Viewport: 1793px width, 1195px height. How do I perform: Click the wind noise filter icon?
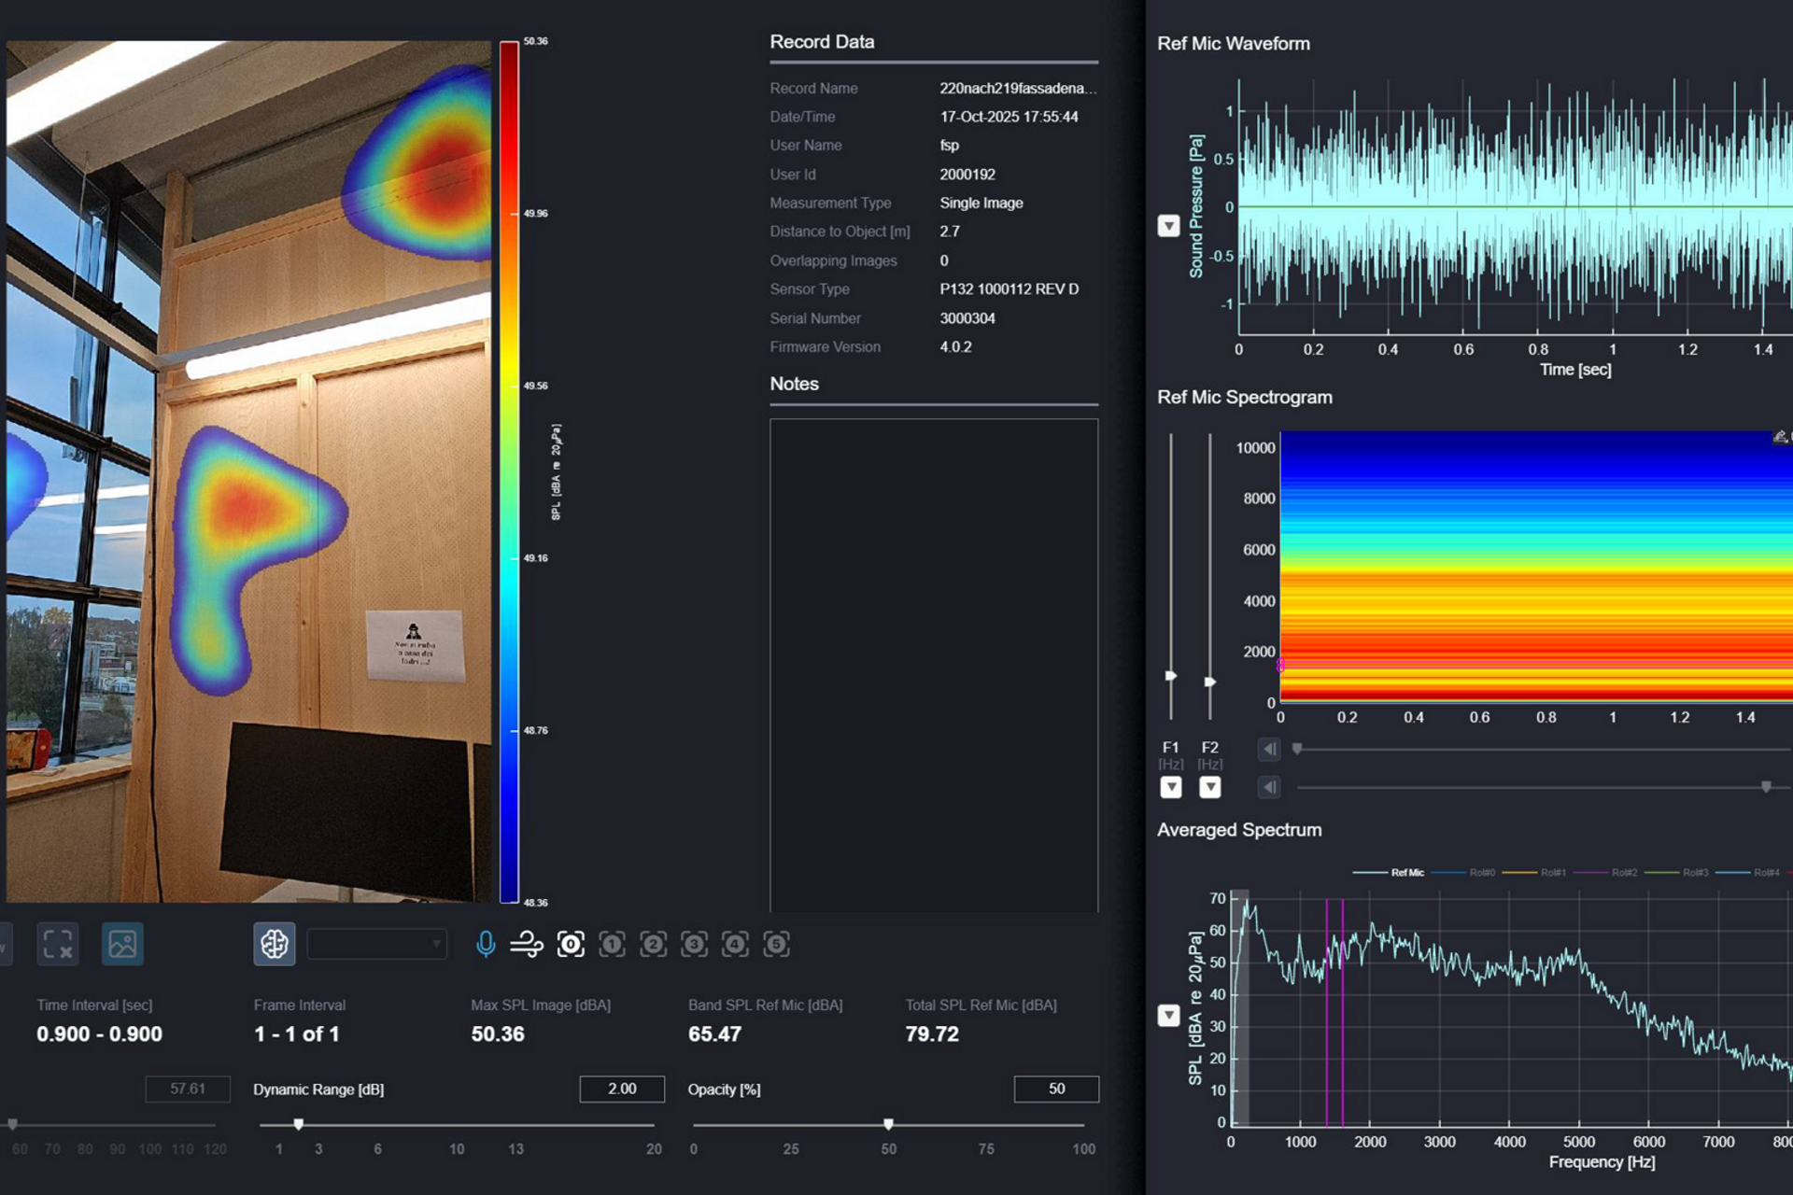click(x=527, y=944)
